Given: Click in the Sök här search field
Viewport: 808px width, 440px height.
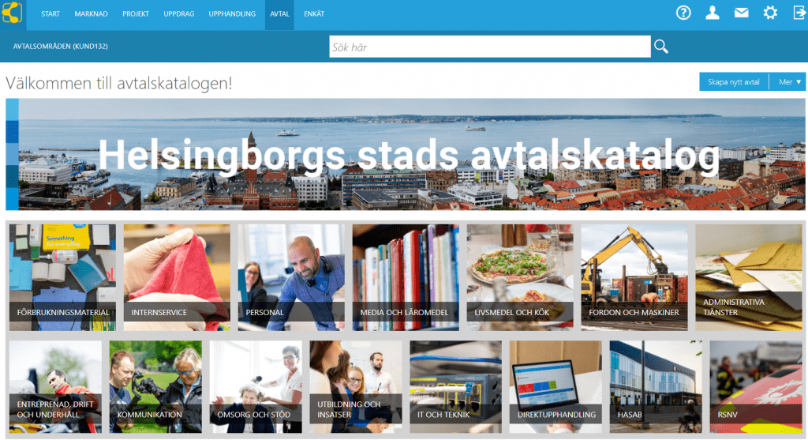Looking at the screenshot, I should tap(489, 47).
